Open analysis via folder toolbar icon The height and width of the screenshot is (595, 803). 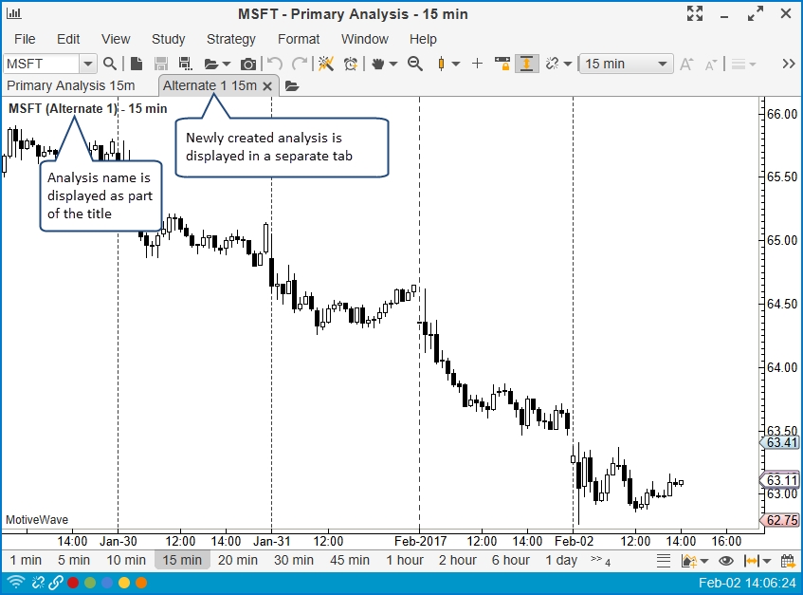coord(211,65)
